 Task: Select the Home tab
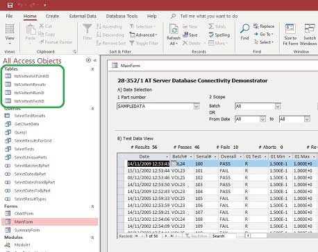coord(30,16)
